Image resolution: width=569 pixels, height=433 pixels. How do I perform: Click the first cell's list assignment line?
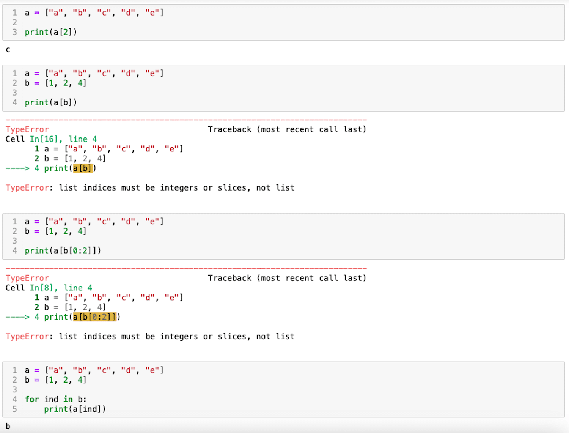(94, 13)
